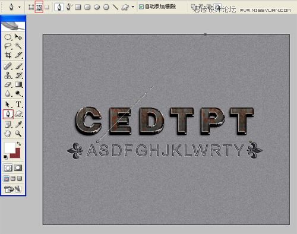The image size is (297, 234).
Task: Select the Pen tool in the toolbox
Action: 8,114
